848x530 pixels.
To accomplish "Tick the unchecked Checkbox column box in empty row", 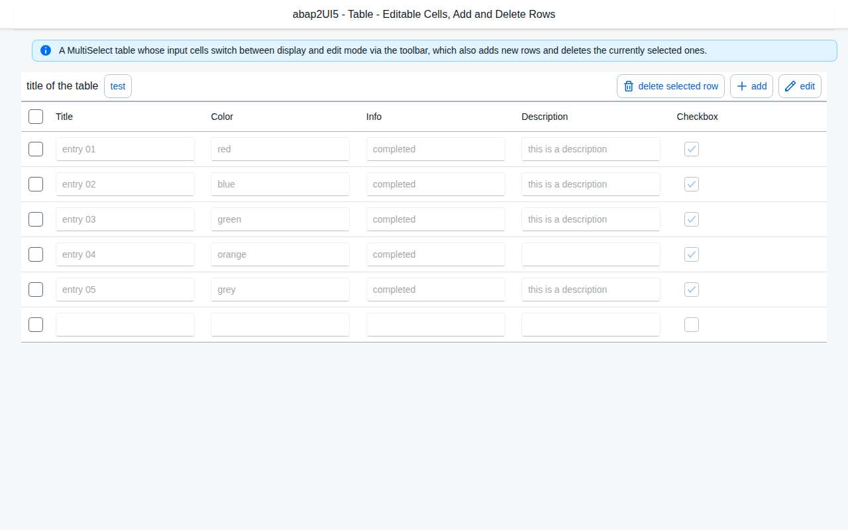I will coord(692,325).
